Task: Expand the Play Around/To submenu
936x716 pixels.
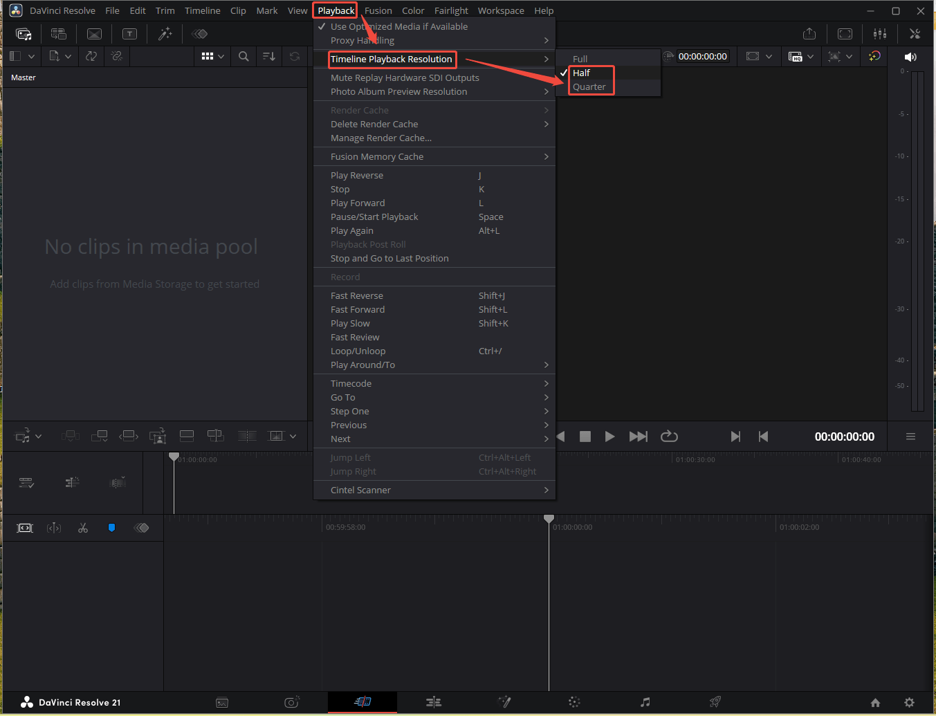Action: coord(434,365)
